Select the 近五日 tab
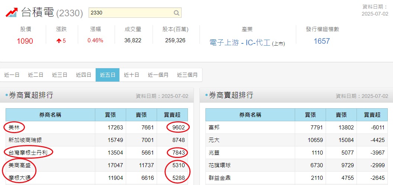 point(108,75)
